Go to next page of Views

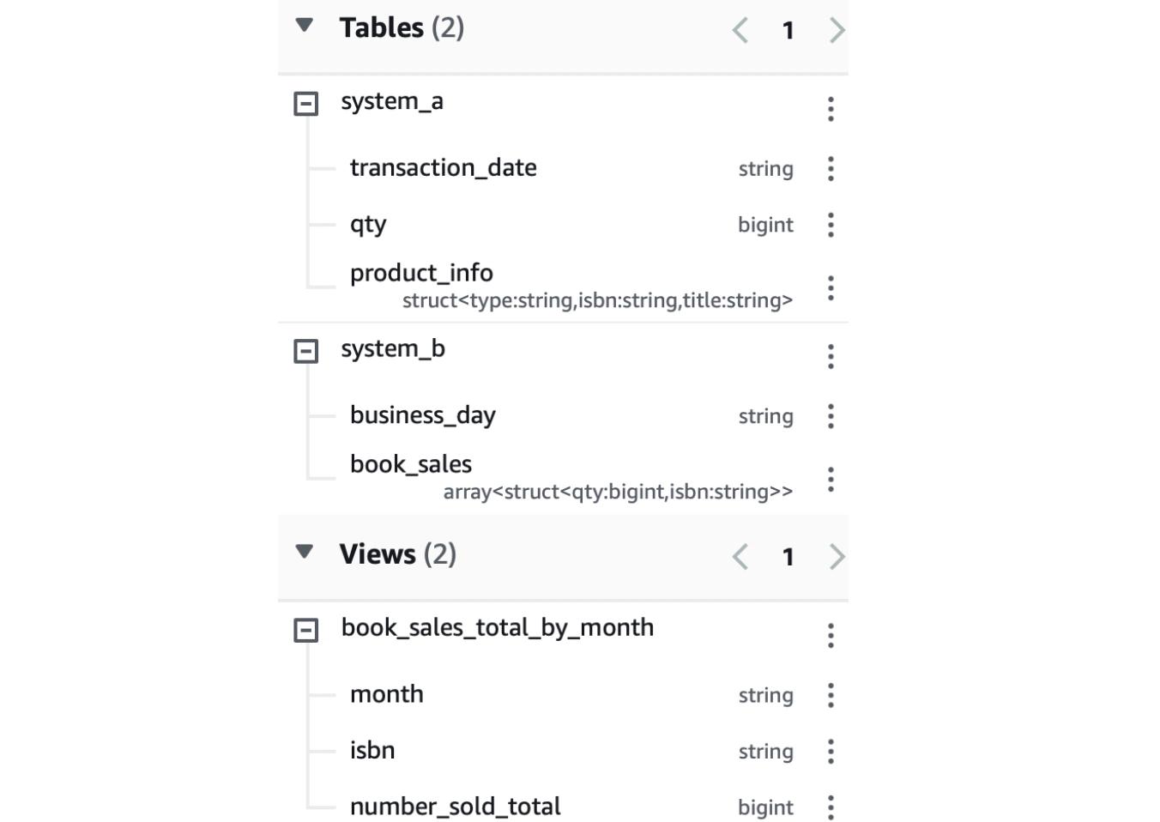pyautogui.click(x=837, y=557)
